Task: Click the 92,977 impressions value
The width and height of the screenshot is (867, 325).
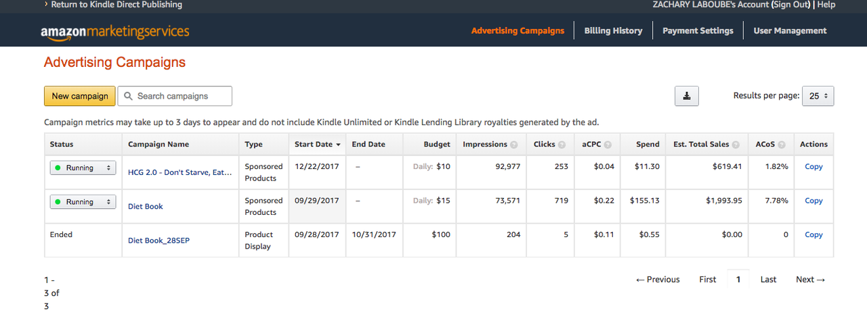Action: click(x=508, y=166)
